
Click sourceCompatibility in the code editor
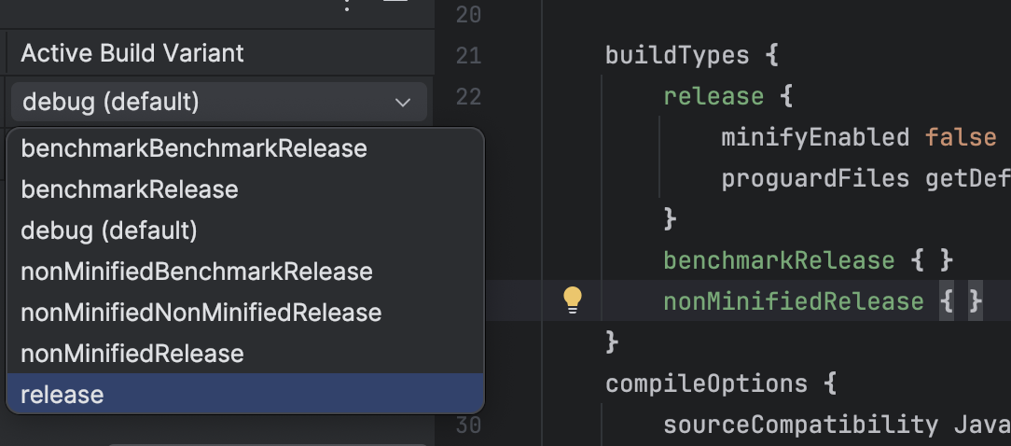click(x=800, y=425)
